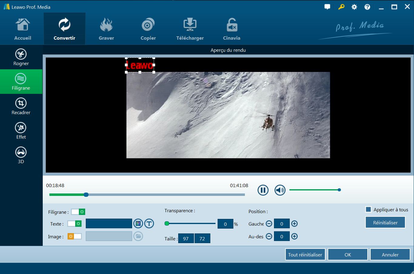Go to the Télécharger tab
The image size is (414, 274).
pyautogui.click(x=190, y=29)
